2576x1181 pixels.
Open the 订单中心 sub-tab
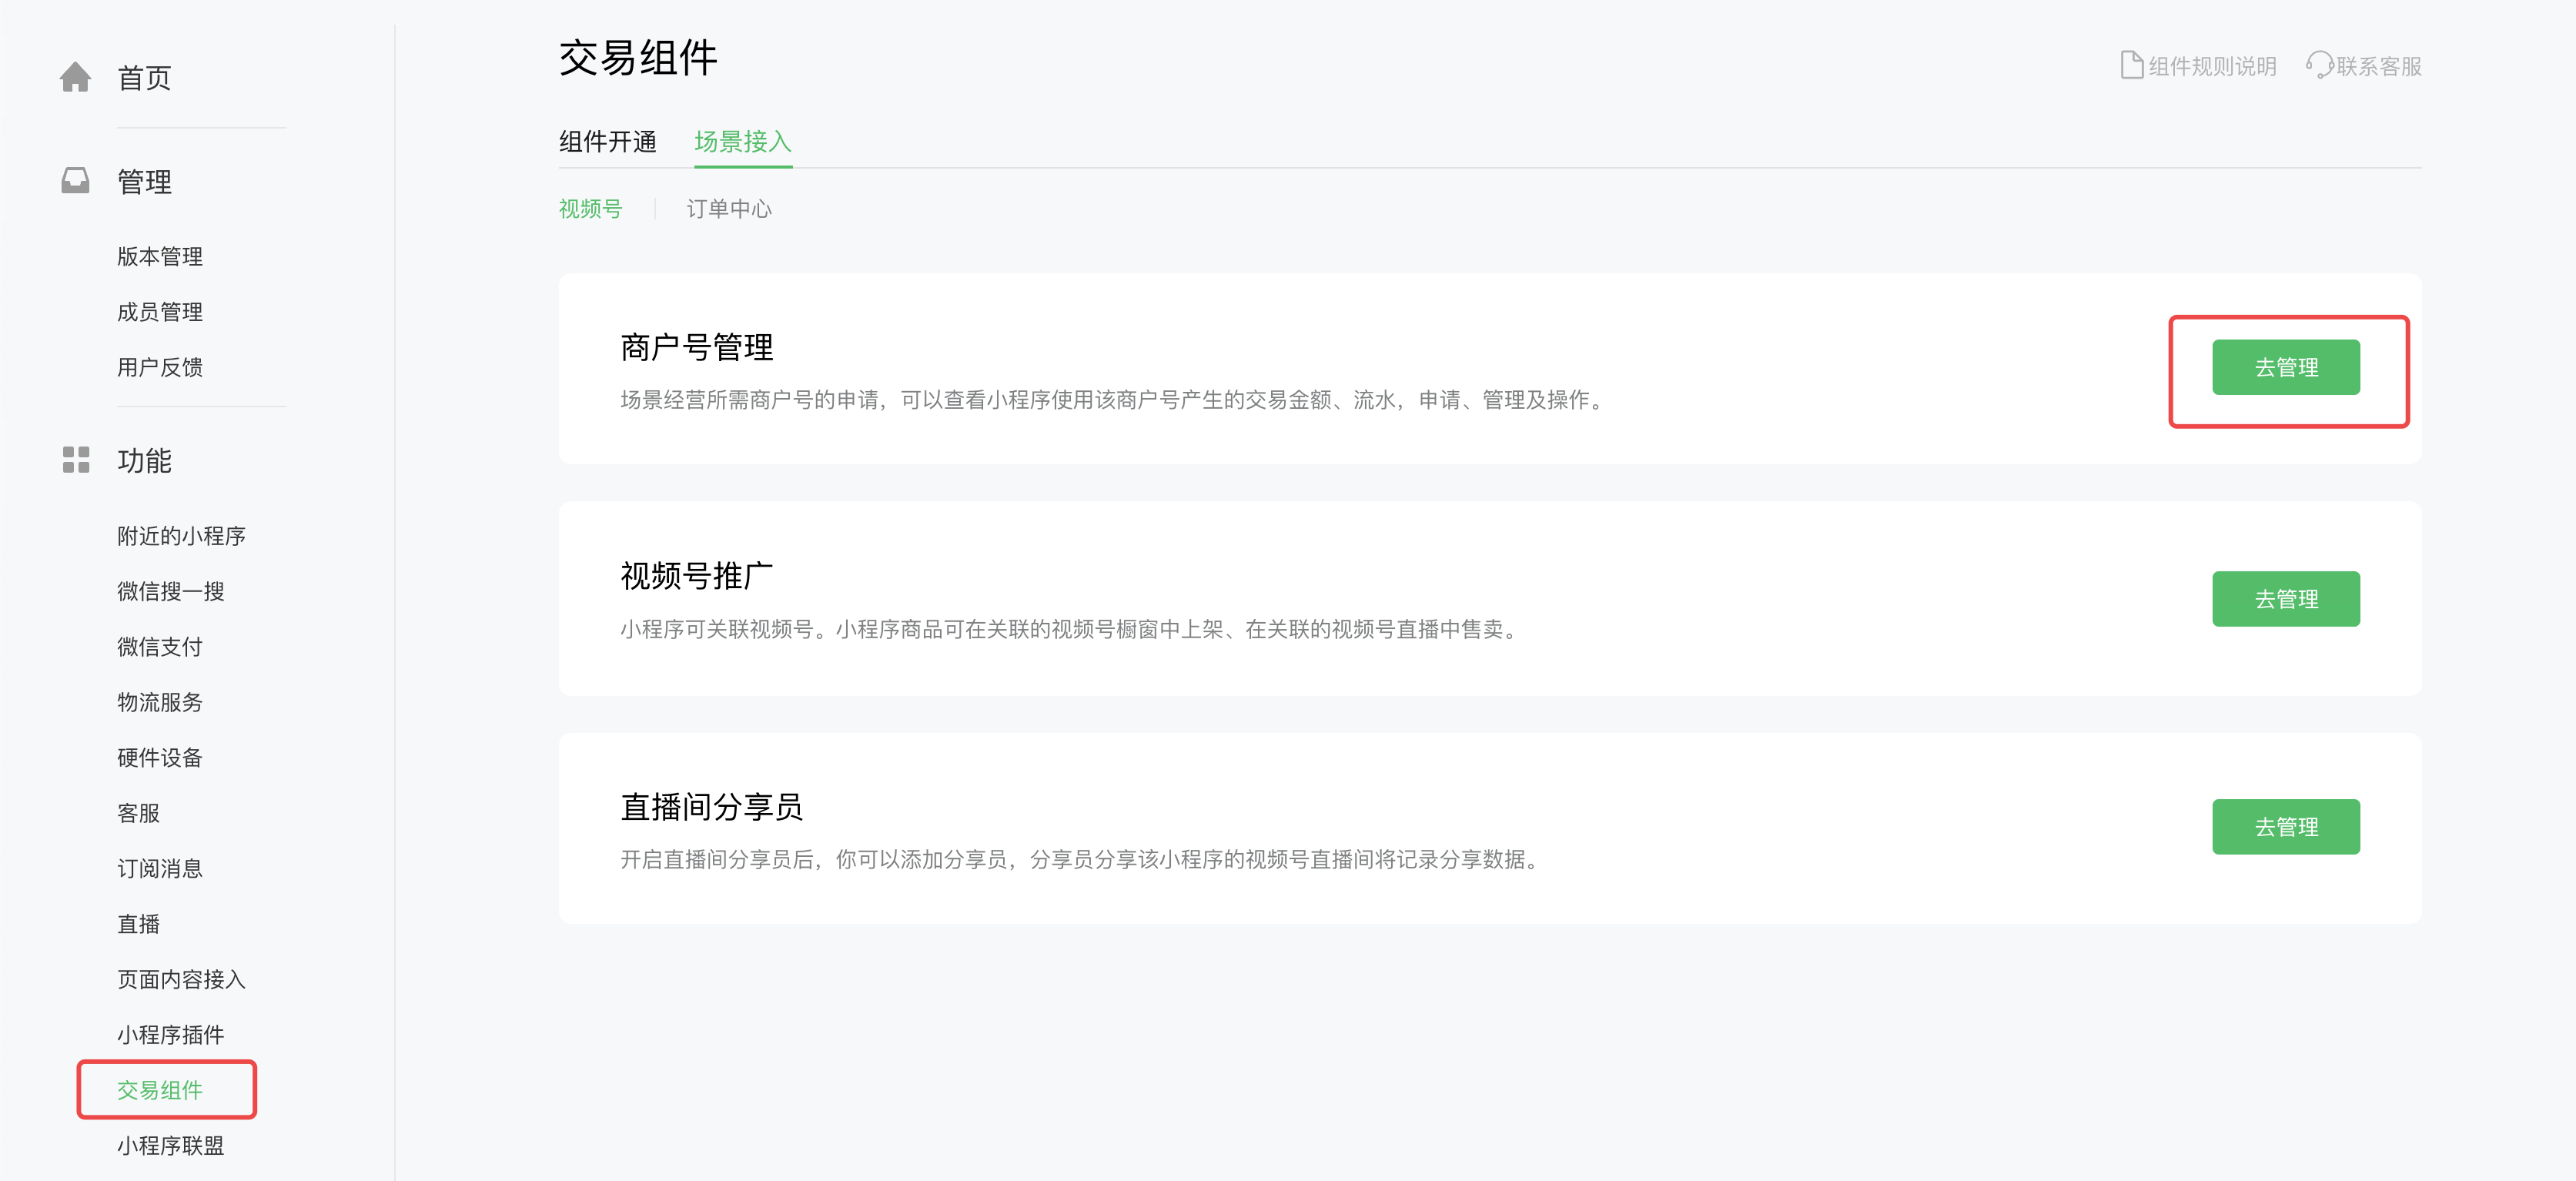728,209
